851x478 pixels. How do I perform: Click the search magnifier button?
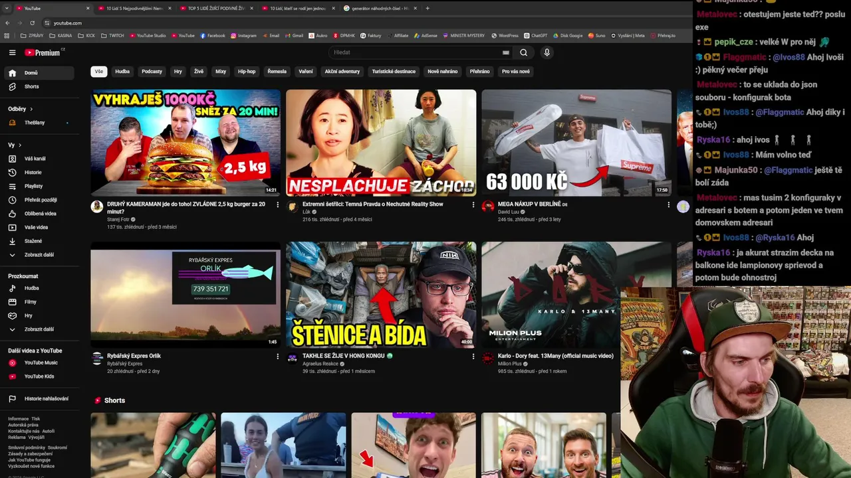(524, 52)
